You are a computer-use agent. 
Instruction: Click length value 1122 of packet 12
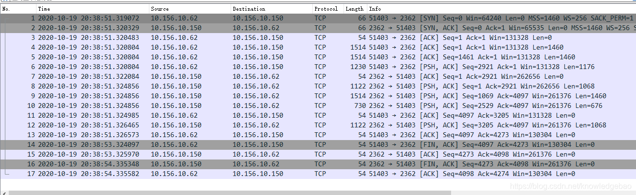point(358,125)
